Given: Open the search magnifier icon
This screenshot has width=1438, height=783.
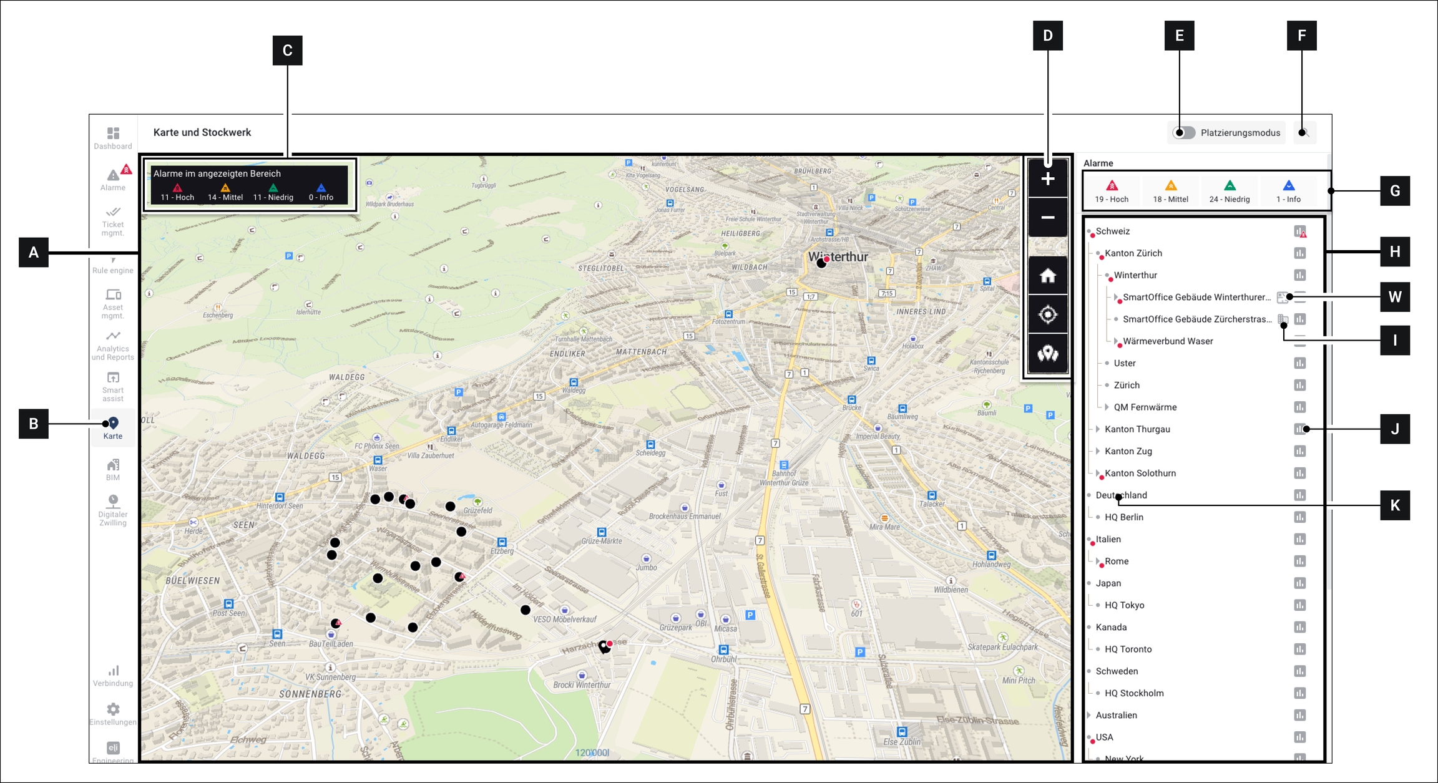Looking at the screenshot, I should (x=1303, y=133).
